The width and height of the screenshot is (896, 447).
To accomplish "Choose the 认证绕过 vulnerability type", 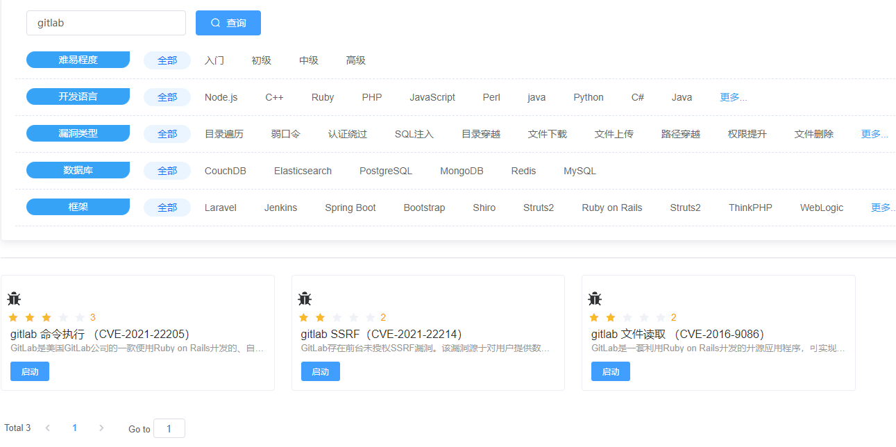I will (348, 134).
